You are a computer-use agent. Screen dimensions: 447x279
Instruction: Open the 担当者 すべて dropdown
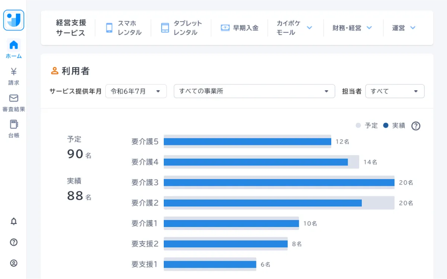pyautogui.click(x=395, y=91)
